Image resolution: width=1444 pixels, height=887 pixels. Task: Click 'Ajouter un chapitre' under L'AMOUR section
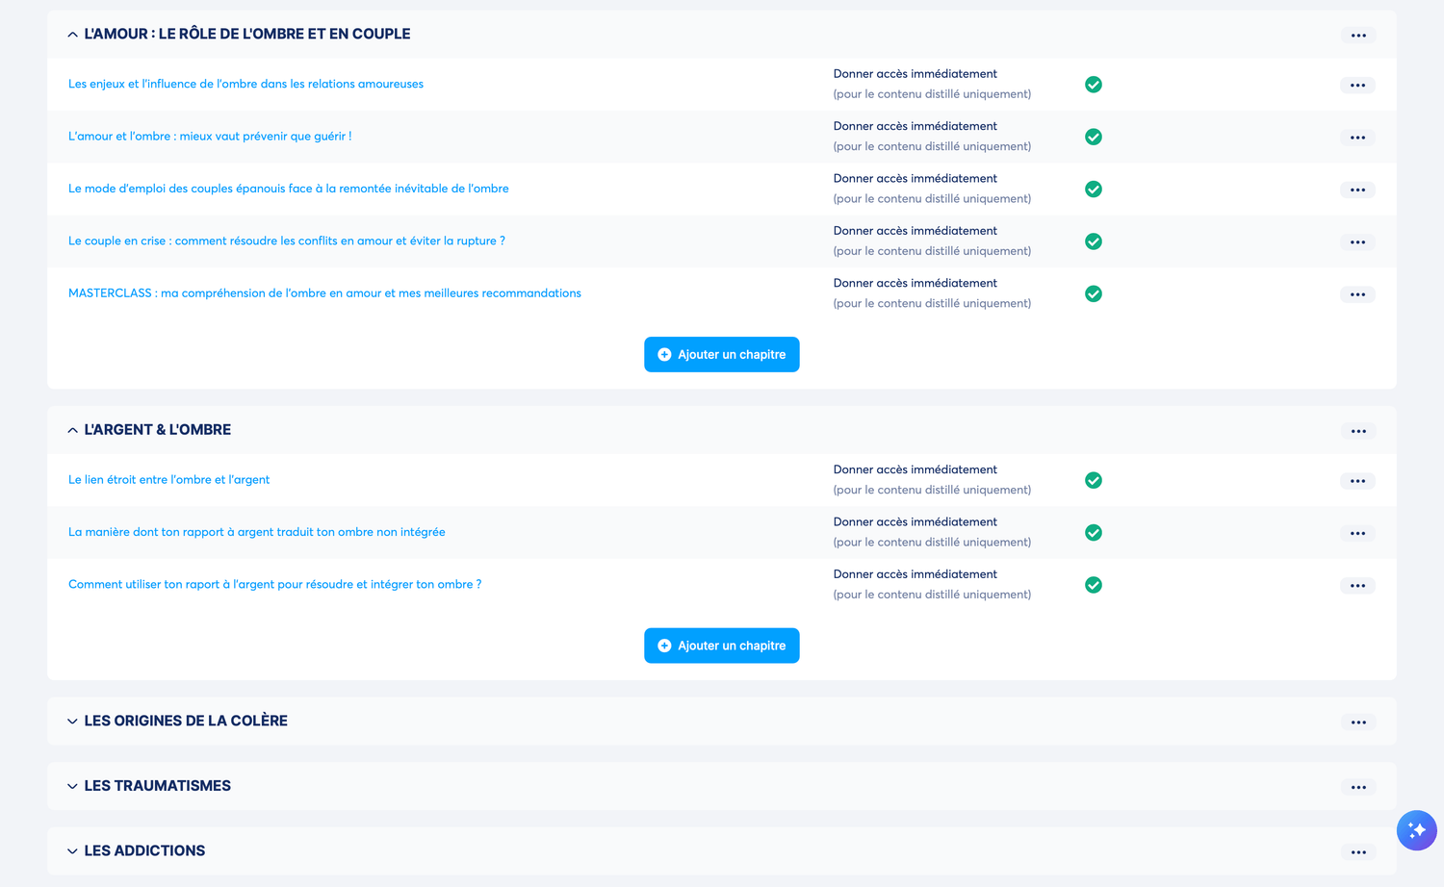(x=721, y=354)
